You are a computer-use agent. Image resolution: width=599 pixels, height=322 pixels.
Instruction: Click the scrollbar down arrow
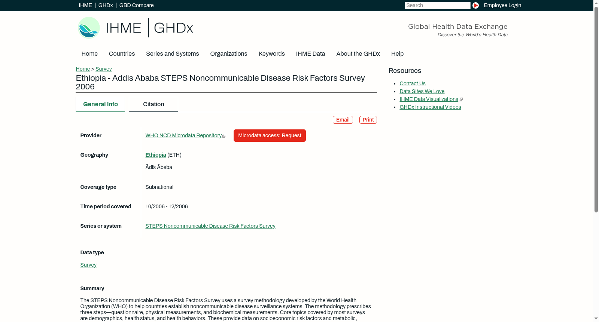point(596,319)
